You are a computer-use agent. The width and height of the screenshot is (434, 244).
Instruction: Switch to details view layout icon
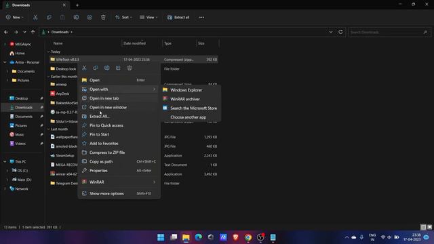tap(423, 227)
